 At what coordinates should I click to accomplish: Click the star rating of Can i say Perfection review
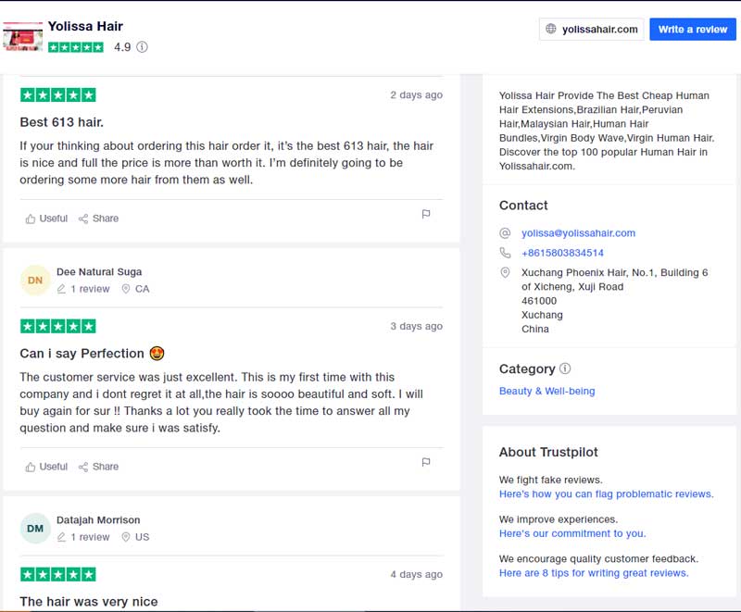[x=58, y=326]
